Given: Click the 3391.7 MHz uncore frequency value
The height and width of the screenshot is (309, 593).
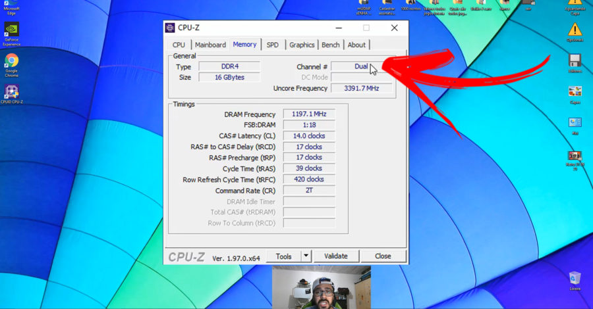Looking at the screenshot, I should (361, 88).
